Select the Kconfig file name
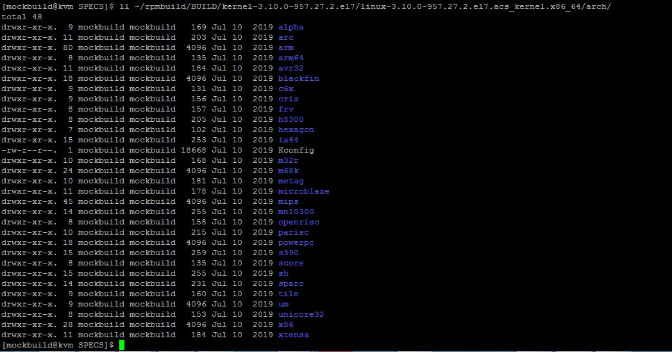 coord(296,151)
